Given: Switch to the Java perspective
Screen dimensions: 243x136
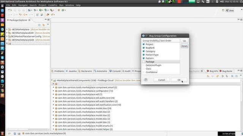Looking at the screenshot, I should click(230, 10).
